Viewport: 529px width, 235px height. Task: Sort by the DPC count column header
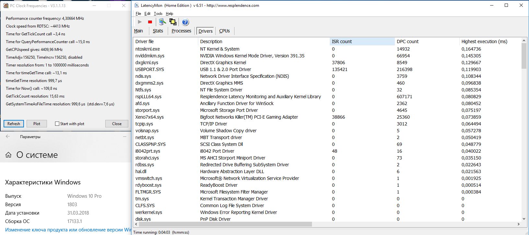tap(427, 41)
